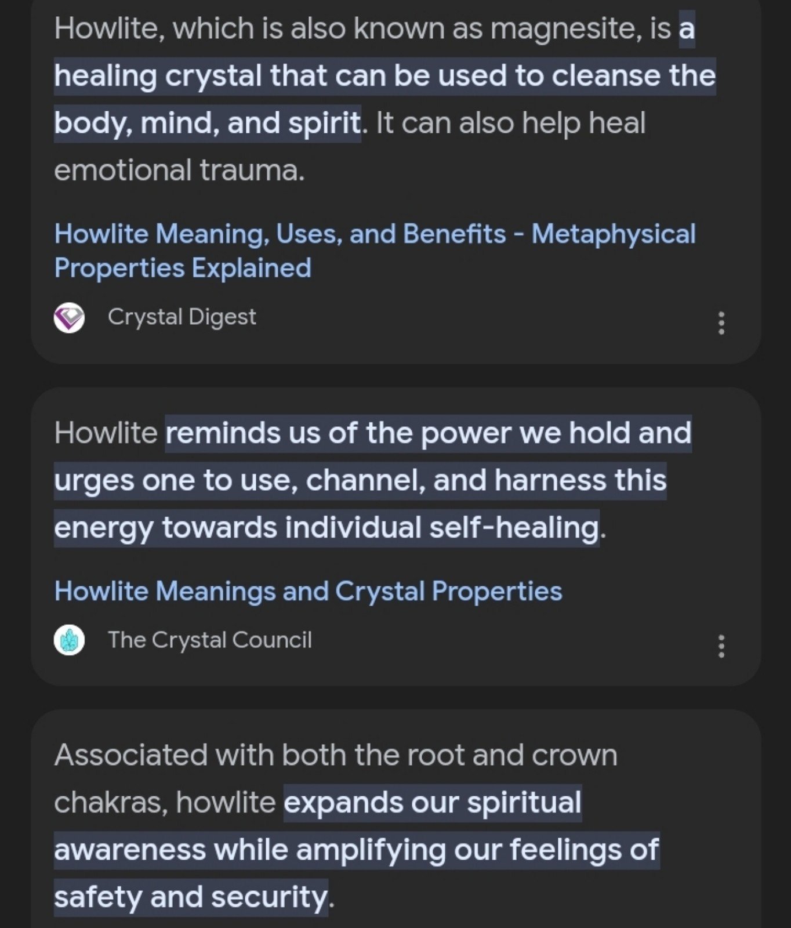This screenshot has height=928, width=791.
Task: Click The Crystal Council favicon logo
Action: coord(69,640)
